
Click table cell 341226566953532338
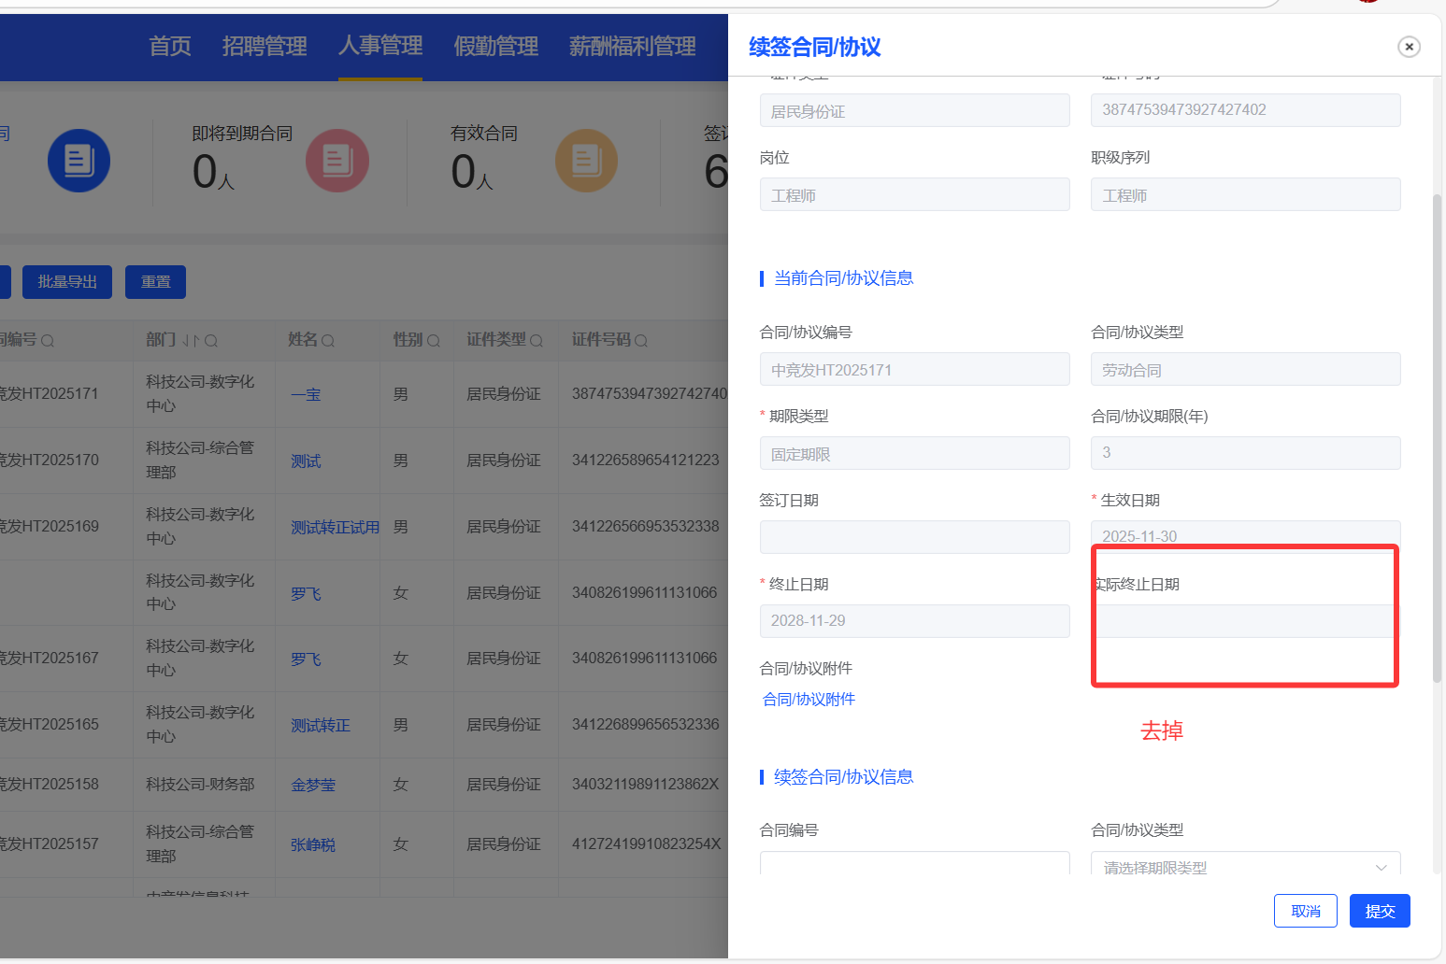click(646, 527)
